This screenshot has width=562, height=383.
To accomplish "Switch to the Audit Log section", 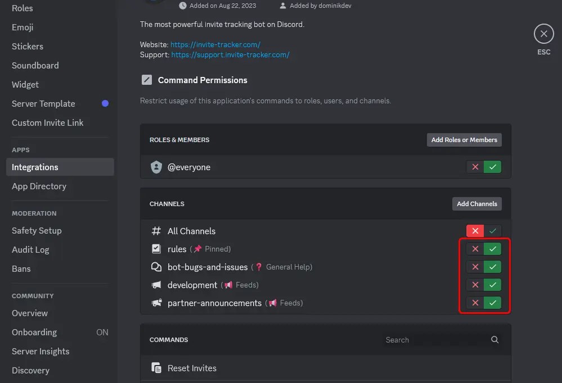I will [30, 249].
